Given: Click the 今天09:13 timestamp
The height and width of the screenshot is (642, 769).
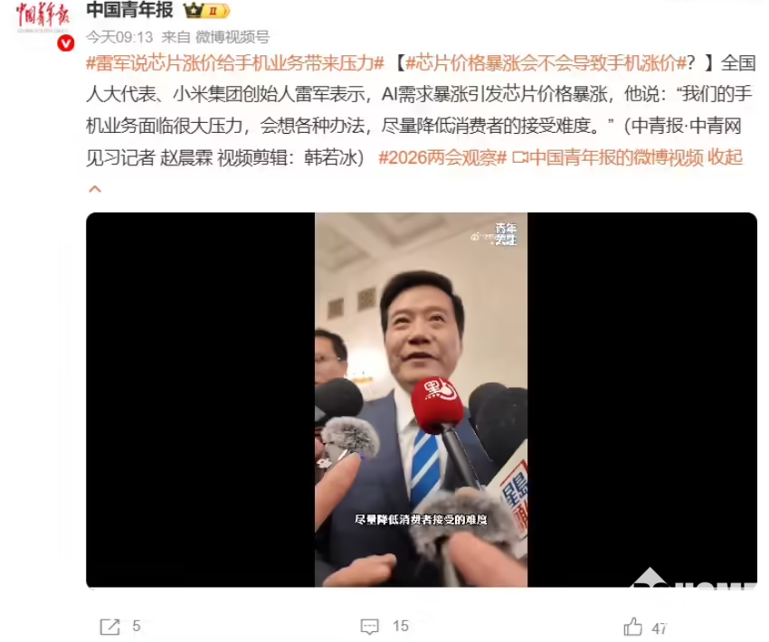Looking at the screenshot, I should pyautogui.click(x=119, y=37).
